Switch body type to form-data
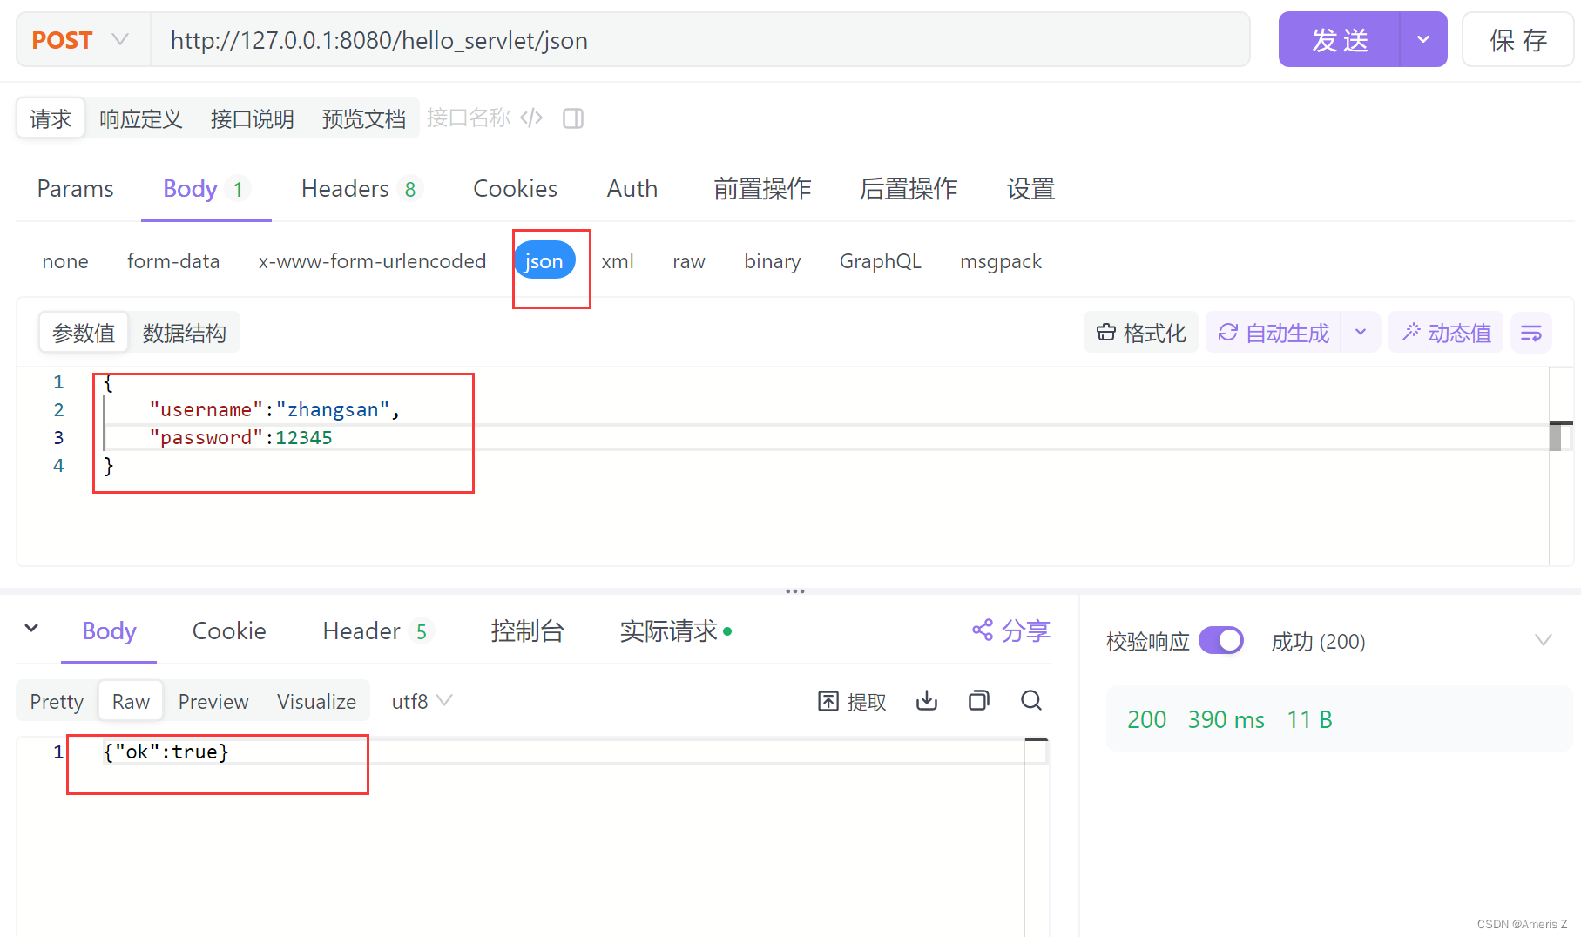Screen dimensions: 1581x937 [x=172, y=260]
